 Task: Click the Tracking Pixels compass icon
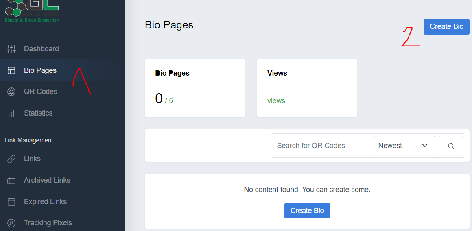coord(11,223)
